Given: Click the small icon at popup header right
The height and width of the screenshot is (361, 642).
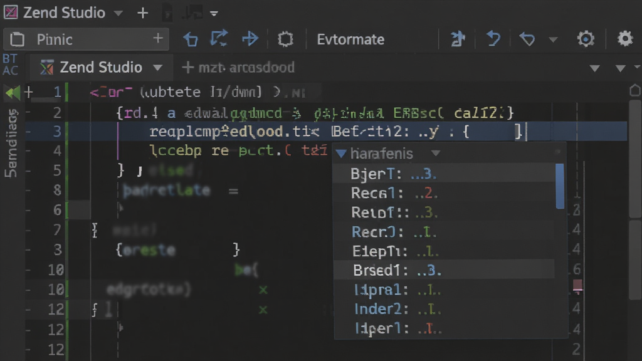Looking at the screenshot, I should [x=557, y=152].
